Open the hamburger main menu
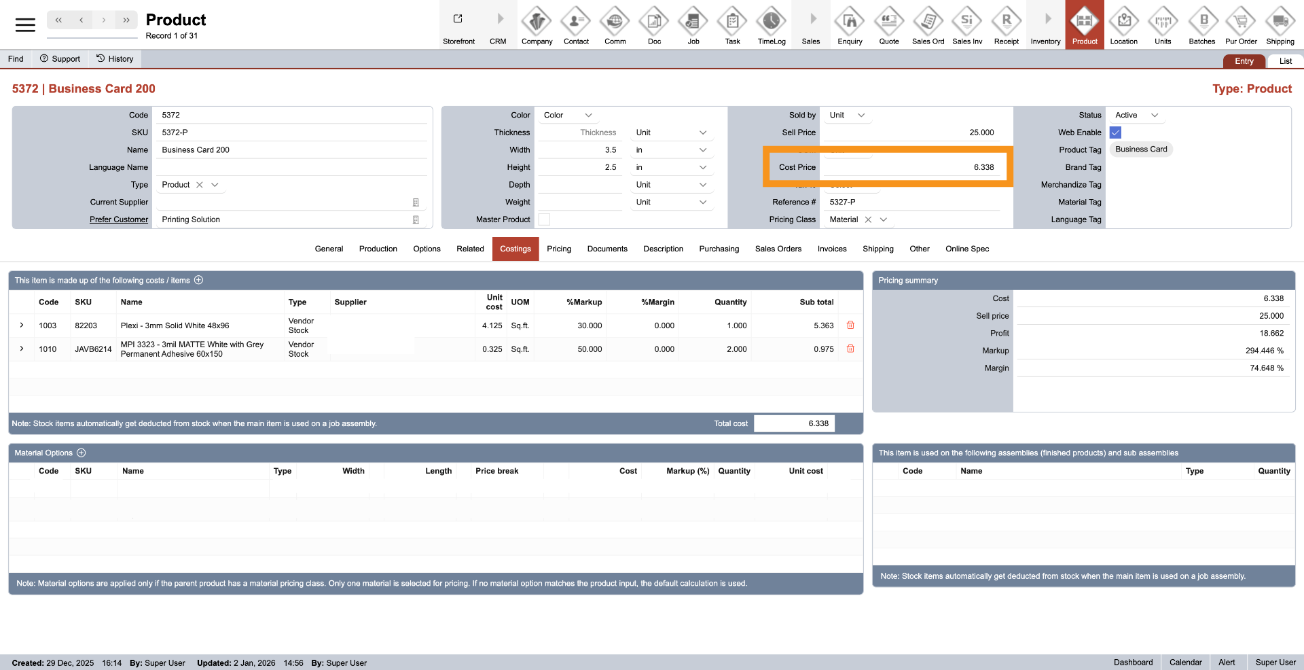Viewport: 1304px width, 670px height. [x=25, y=25]
